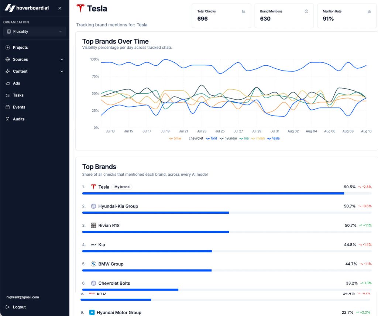Click the Rivian R1S brand icon
Viewport: 378px width, 316px height.
[93, 225]
